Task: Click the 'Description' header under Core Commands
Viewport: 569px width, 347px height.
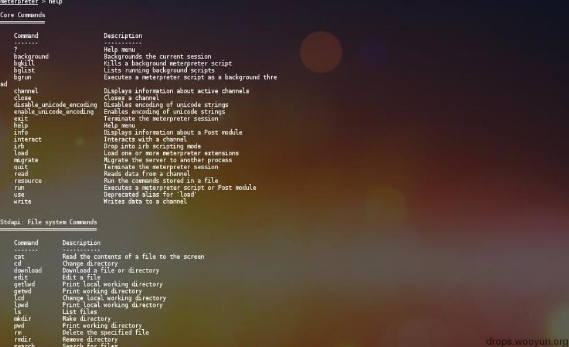Action: (123, 36)
